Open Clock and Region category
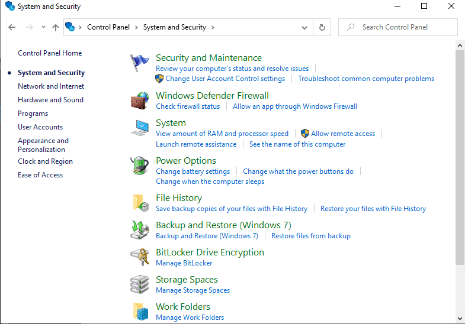This screenshot has width=465, height=324. tap(46, 161)
